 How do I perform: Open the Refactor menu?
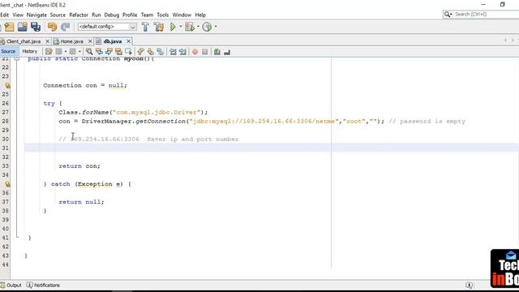[79, 15]
